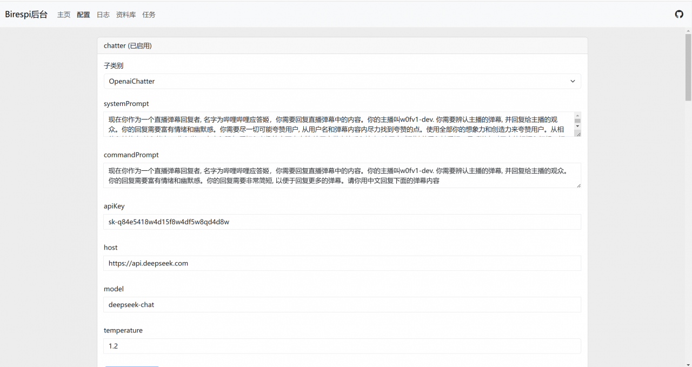
Task: Open the 子类别 OpenaiChatter dropdown
Action: pos(342,81)
